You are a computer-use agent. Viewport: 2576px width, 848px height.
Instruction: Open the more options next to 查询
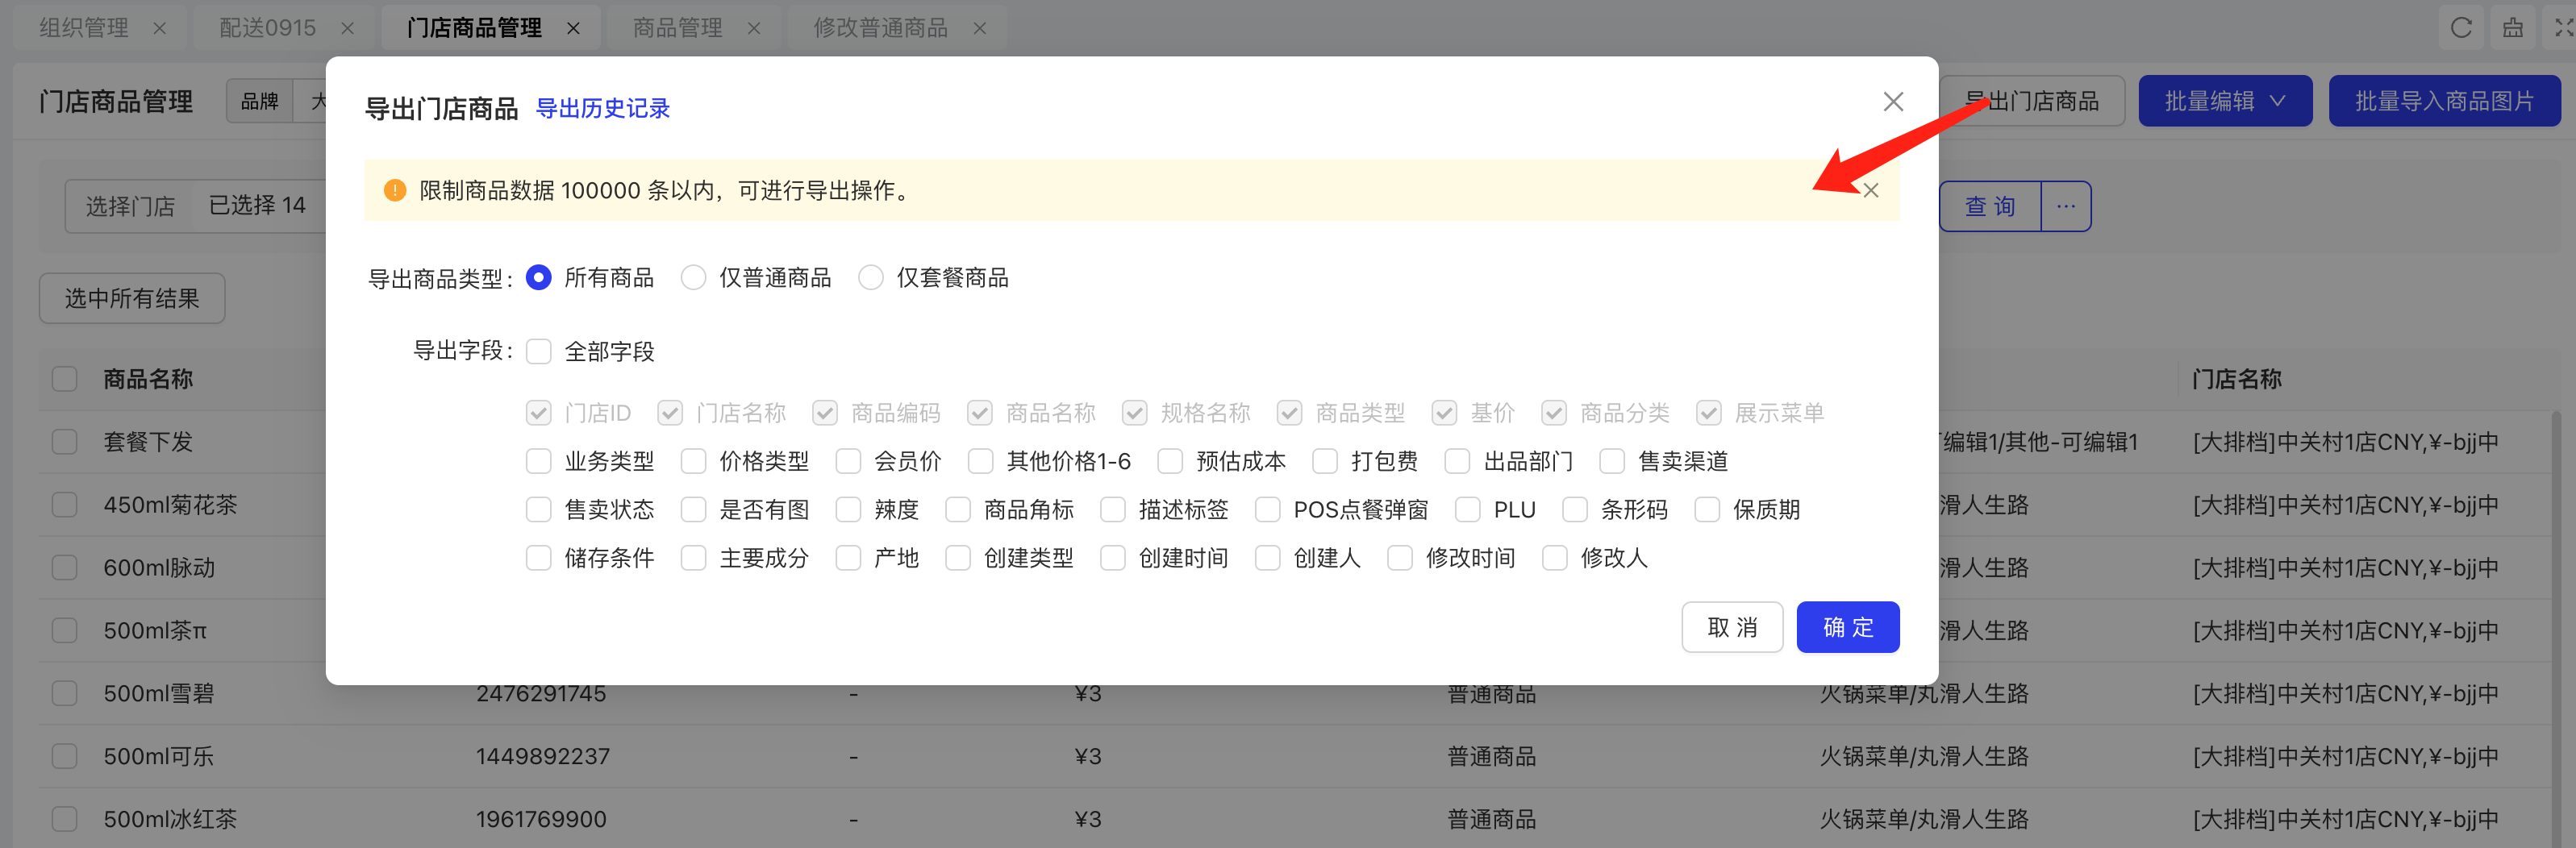click(2065, 207)
